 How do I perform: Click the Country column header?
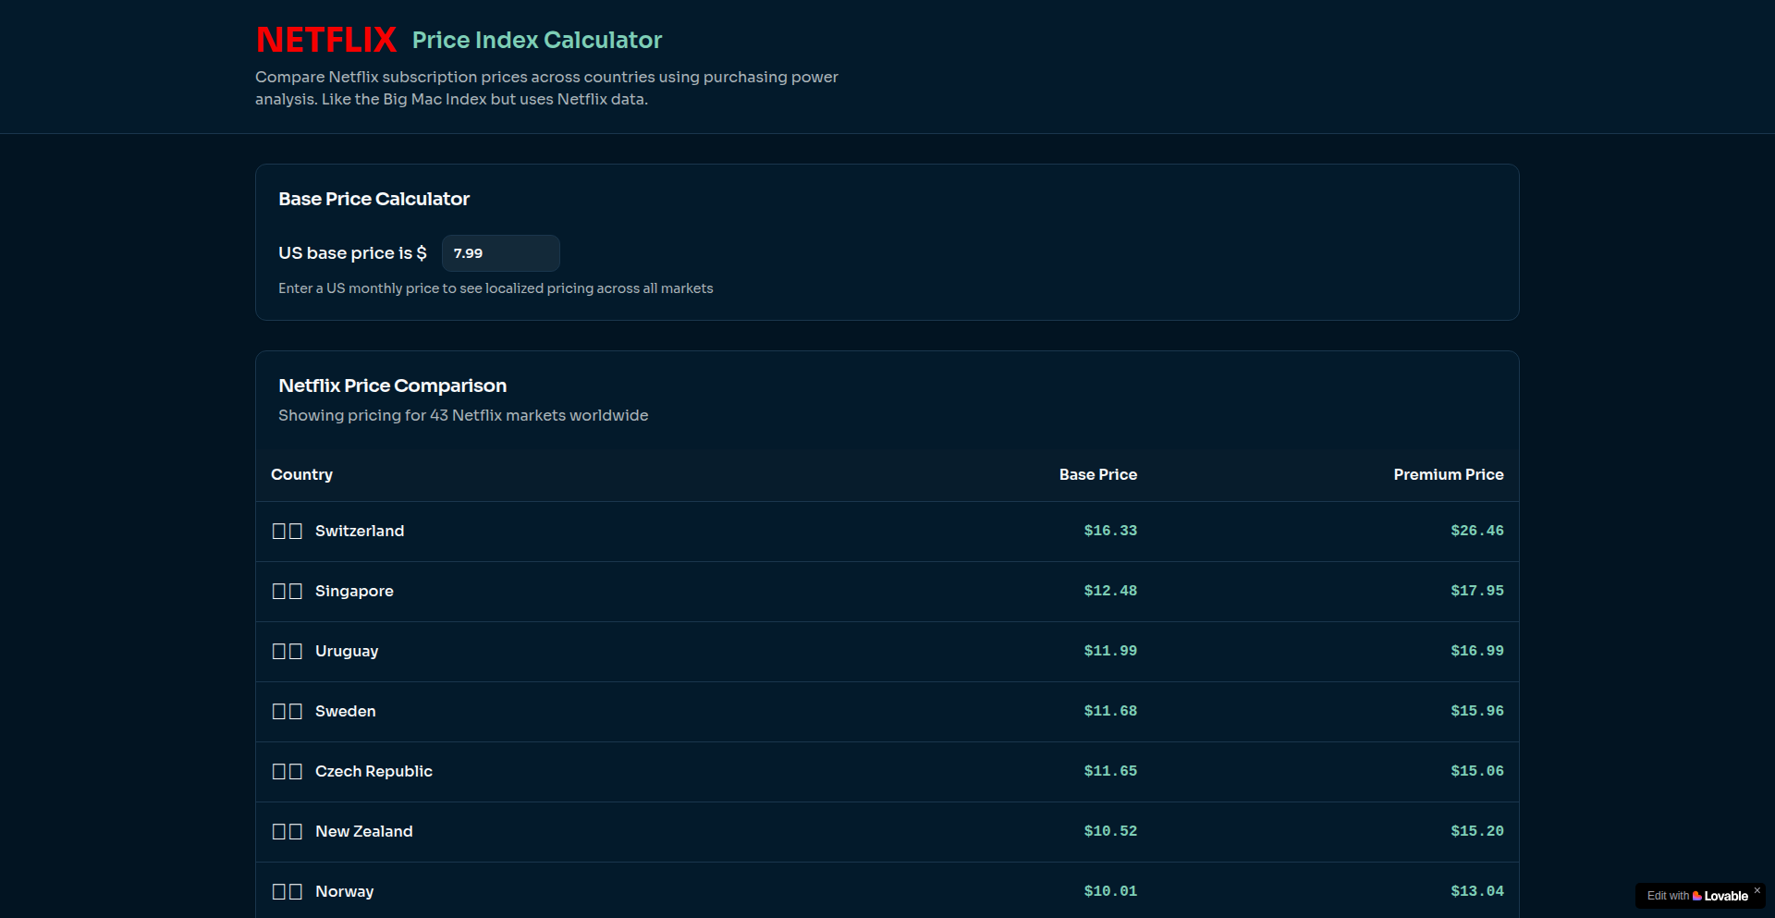coord(301,474)
